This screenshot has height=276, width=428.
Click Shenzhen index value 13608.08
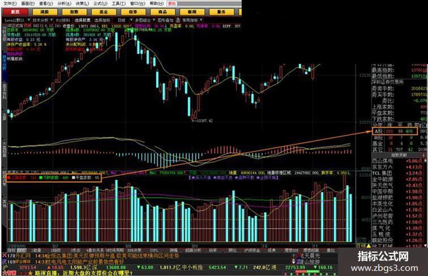point(116,267)
